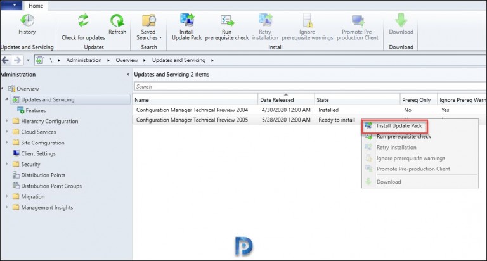Sort by Name column header
This screenshot has height=261, width=487.
pos(195,100)
